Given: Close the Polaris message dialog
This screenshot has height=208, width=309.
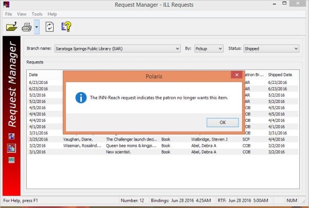Looking at the screenshot, I should point(236,75).
